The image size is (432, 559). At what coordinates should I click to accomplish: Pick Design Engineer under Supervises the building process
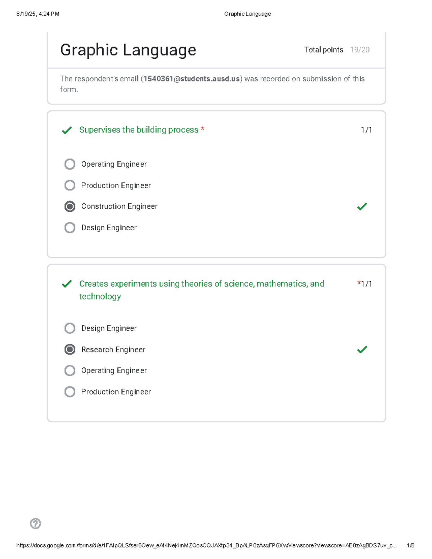[x=70, y=227]
